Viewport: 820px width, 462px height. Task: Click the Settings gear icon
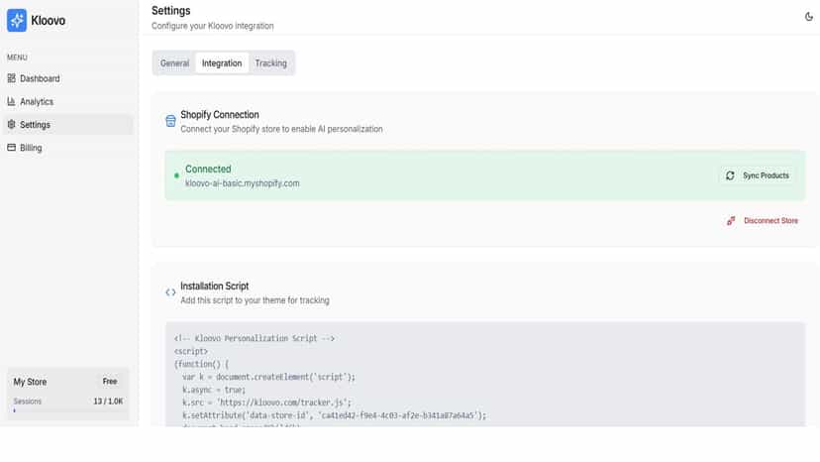point(12,125)
